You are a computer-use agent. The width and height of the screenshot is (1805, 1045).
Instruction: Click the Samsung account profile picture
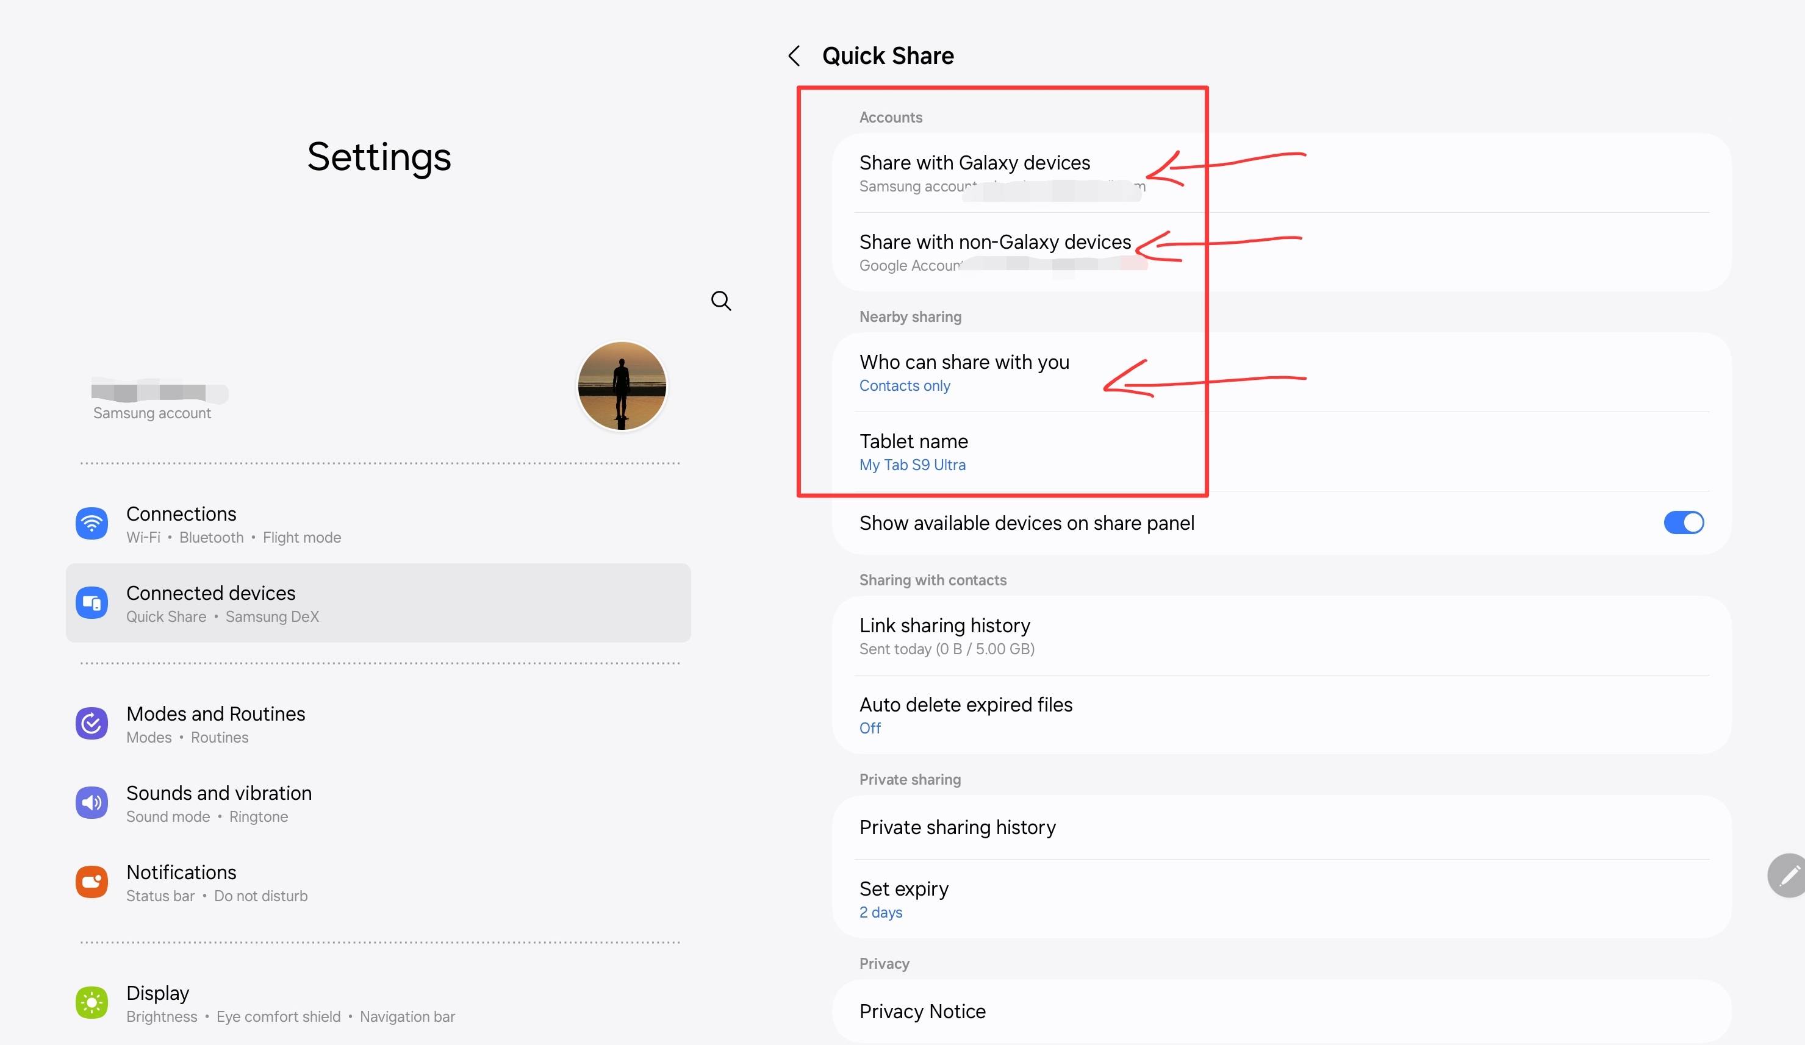pos(622,386)
